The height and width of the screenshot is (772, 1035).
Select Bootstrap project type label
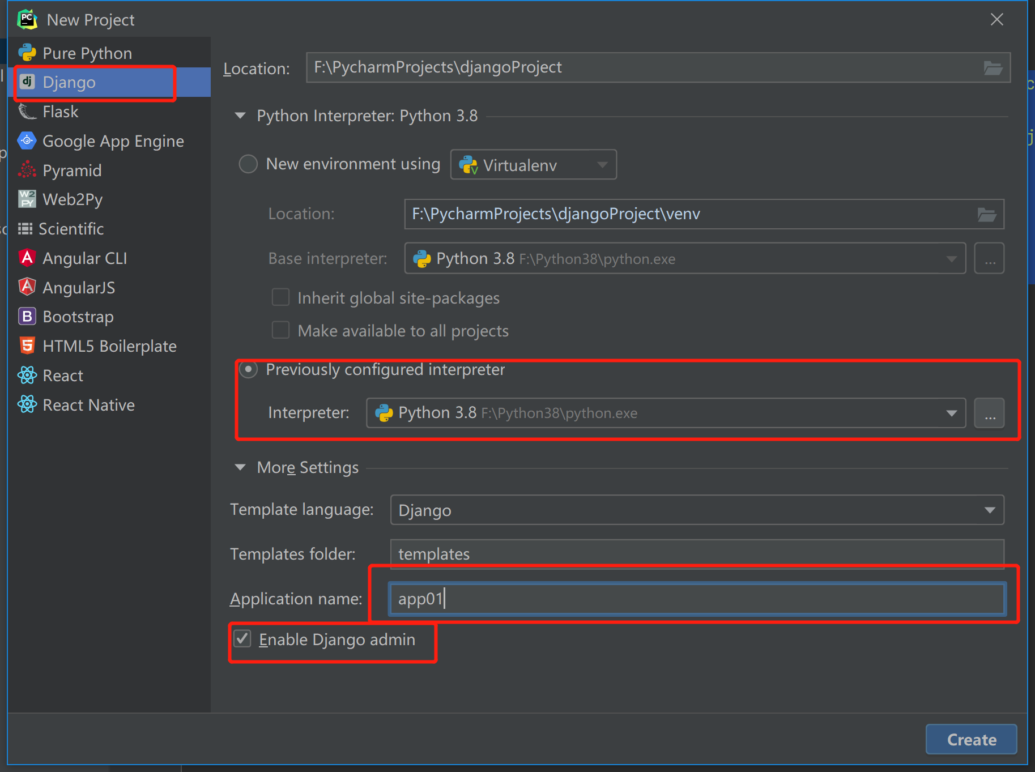pyautogui.click(x=78, y=317)
